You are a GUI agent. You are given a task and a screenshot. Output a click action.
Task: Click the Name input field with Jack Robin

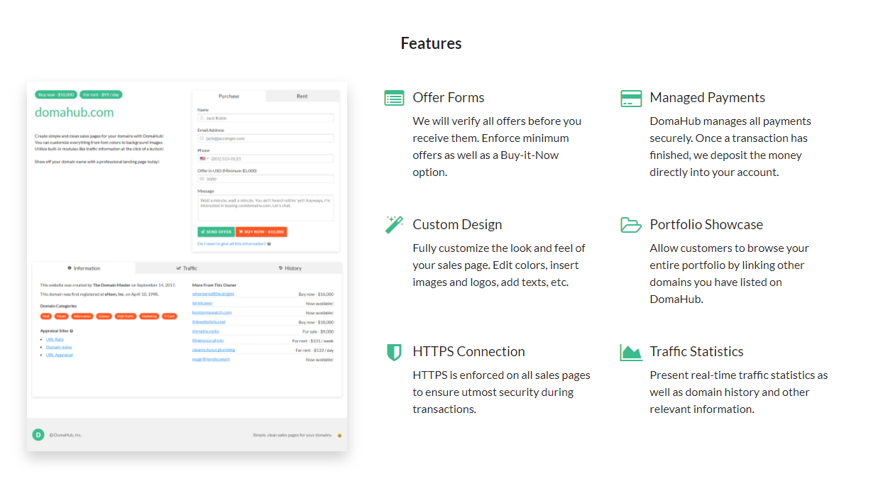click(265, 118)
